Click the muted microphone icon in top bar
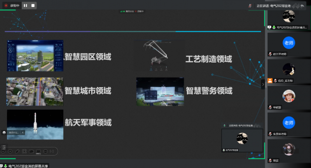 tap(250, 6)
